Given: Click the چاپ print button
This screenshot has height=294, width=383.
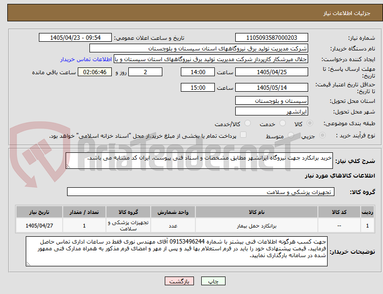Looking at the screenshot, I should click(213, 281).
